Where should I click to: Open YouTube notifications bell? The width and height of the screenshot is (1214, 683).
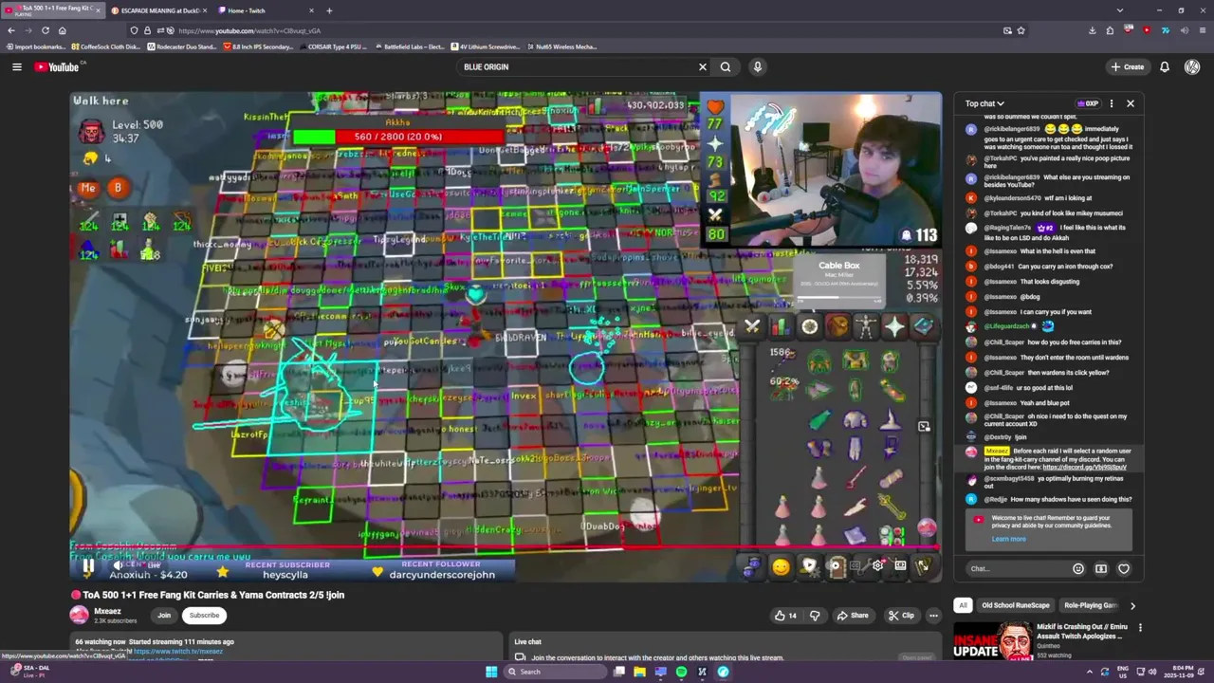1165,66
